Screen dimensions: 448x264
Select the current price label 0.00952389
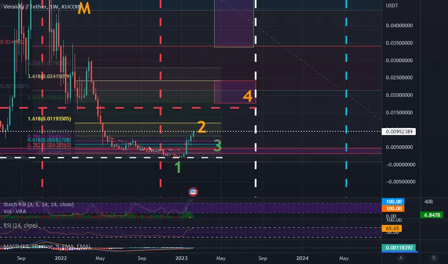pos(399,132)
